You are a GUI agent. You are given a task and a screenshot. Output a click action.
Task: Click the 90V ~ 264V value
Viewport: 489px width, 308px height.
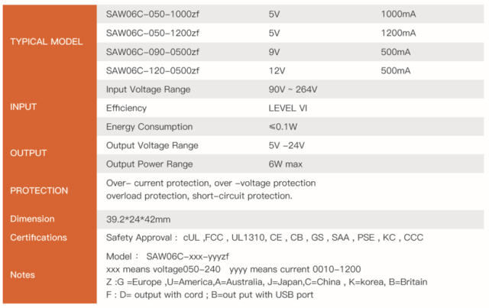[293, 89]
